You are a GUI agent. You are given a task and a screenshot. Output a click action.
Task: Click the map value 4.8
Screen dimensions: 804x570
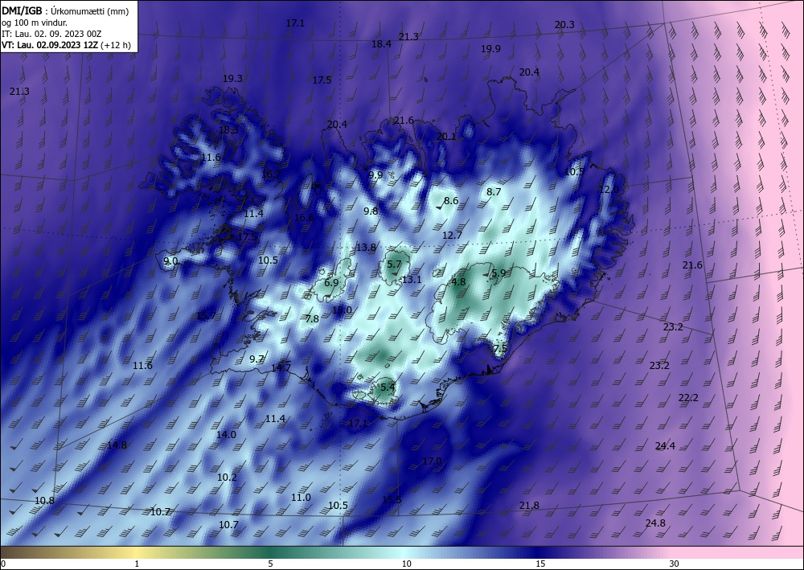coord(458,282)
